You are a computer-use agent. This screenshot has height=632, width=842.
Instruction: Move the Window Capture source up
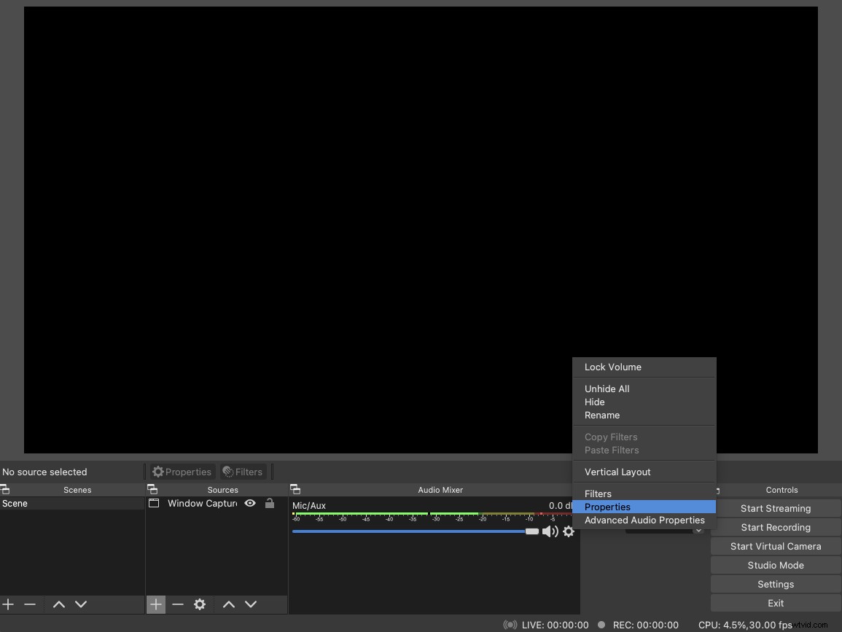click(x=228, y=604)
